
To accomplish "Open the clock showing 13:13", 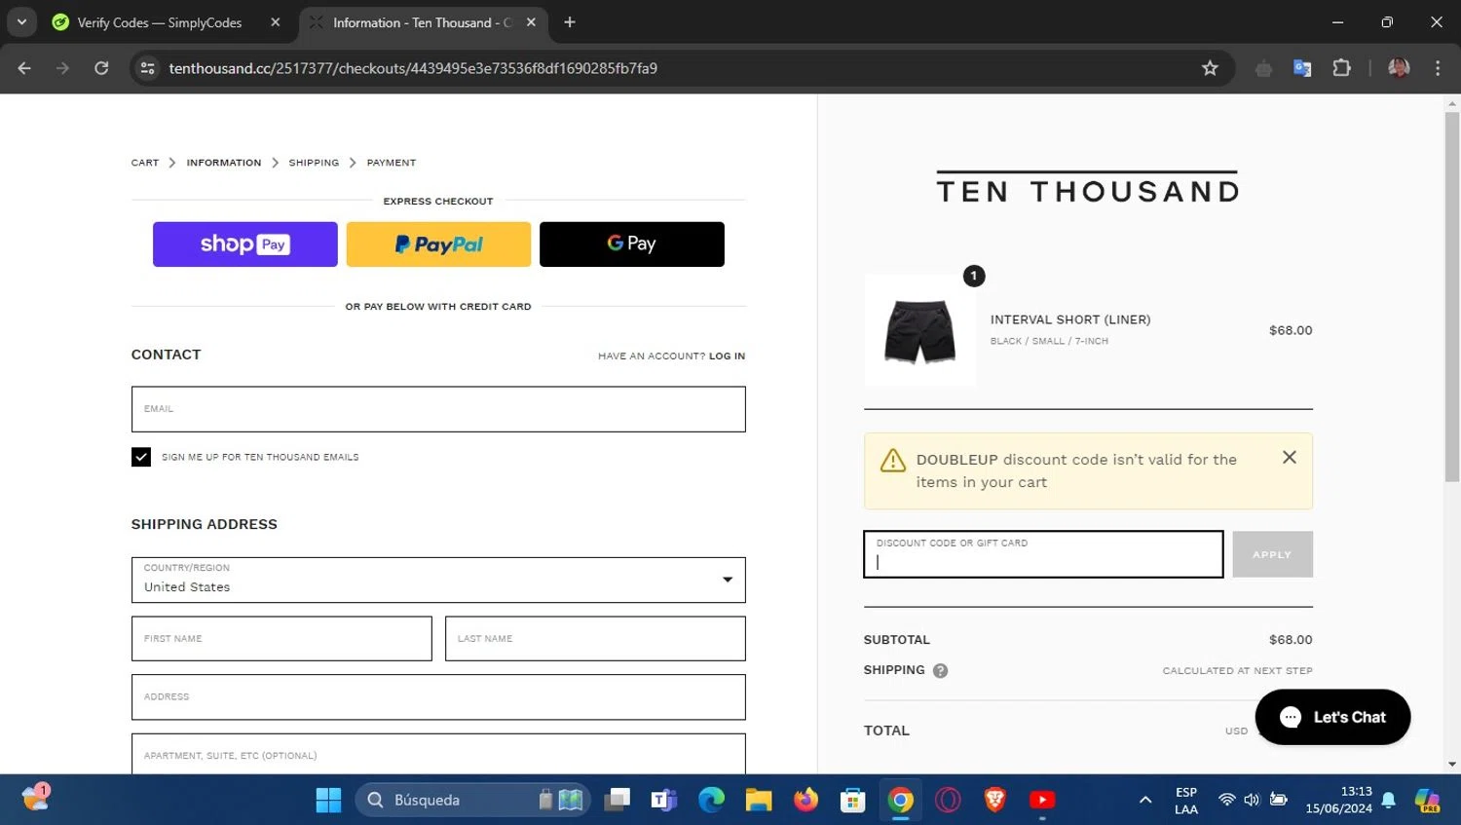I will tap(1338, 800).
